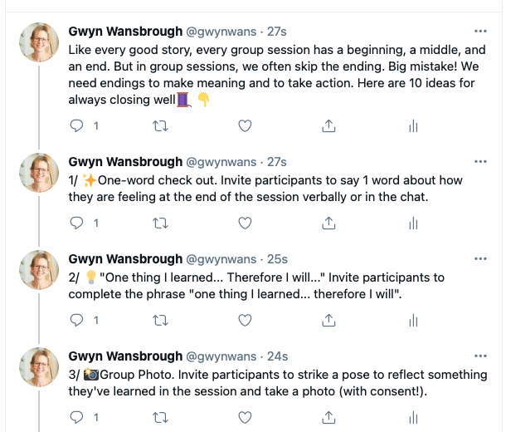
Task: Share the Group Photo tweet
Action: click(x=328, y=417)
